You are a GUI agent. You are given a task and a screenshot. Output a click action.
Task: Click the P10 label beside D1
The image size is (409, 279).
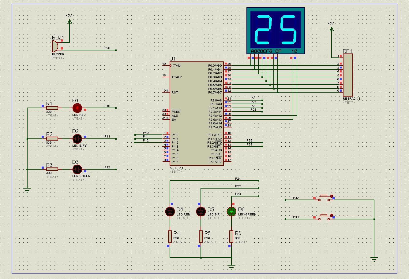point(107,106)
